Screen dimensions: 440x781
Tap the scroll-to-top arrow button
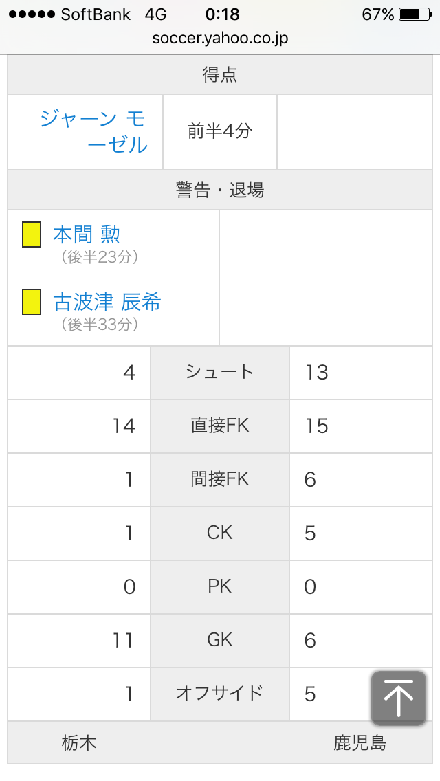click(x=398, y=698)
